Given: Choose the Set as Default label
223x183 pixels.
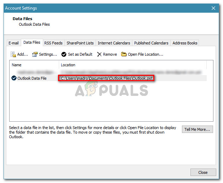Looking at the screenshot, I should pyautogui.click(x=80, y=54).
